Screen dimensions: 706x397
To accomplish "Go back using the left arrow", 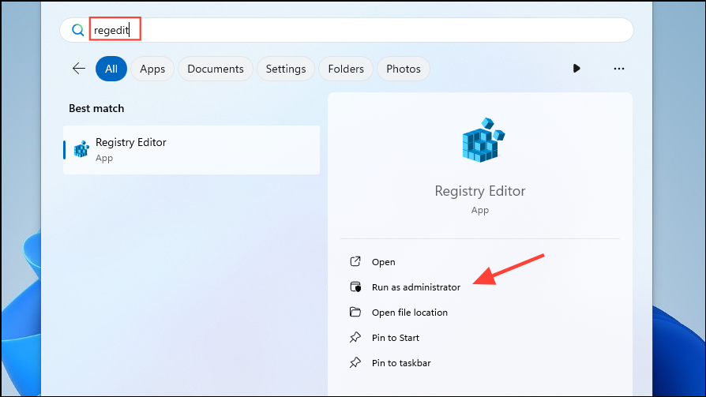I will coord(79,69).
